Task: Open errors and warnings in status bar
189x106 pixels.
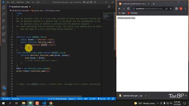Action: click(6, 99)
